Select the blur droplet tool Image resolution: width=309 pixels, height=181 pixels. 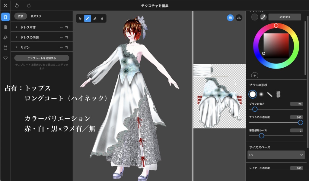tap(102, 18)
